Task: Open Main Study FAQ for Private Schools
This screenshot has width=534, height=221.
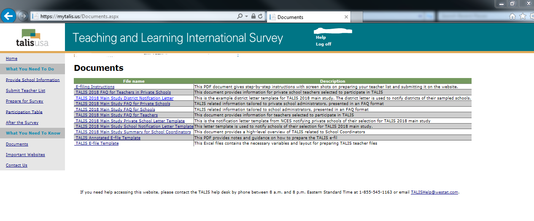Action: (123, 103)
